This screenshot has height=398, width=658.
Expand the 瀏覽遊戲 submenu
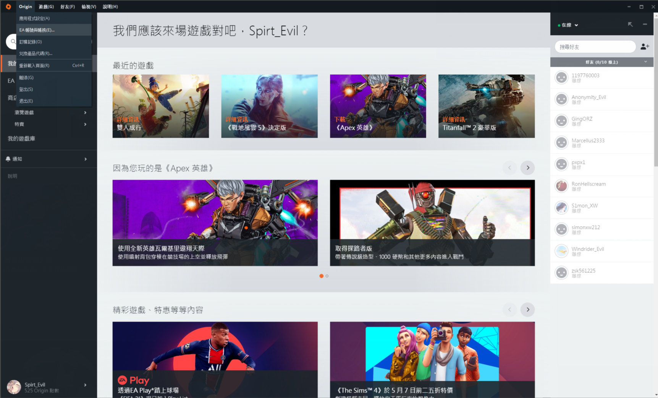(85, 112)
